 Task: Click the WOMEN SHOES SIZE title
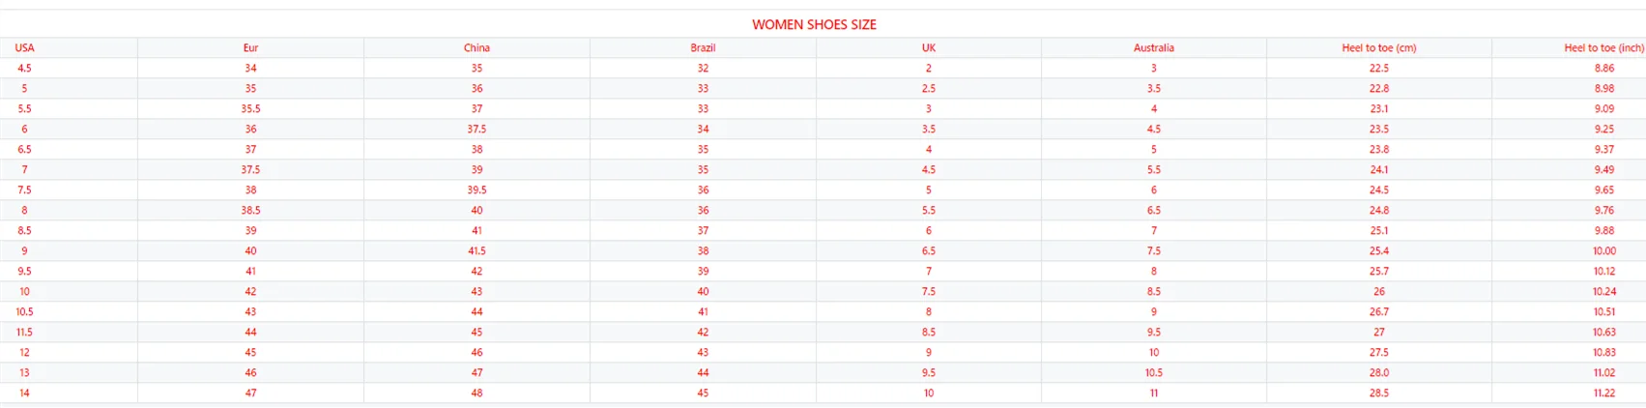[x=814, y=24]
